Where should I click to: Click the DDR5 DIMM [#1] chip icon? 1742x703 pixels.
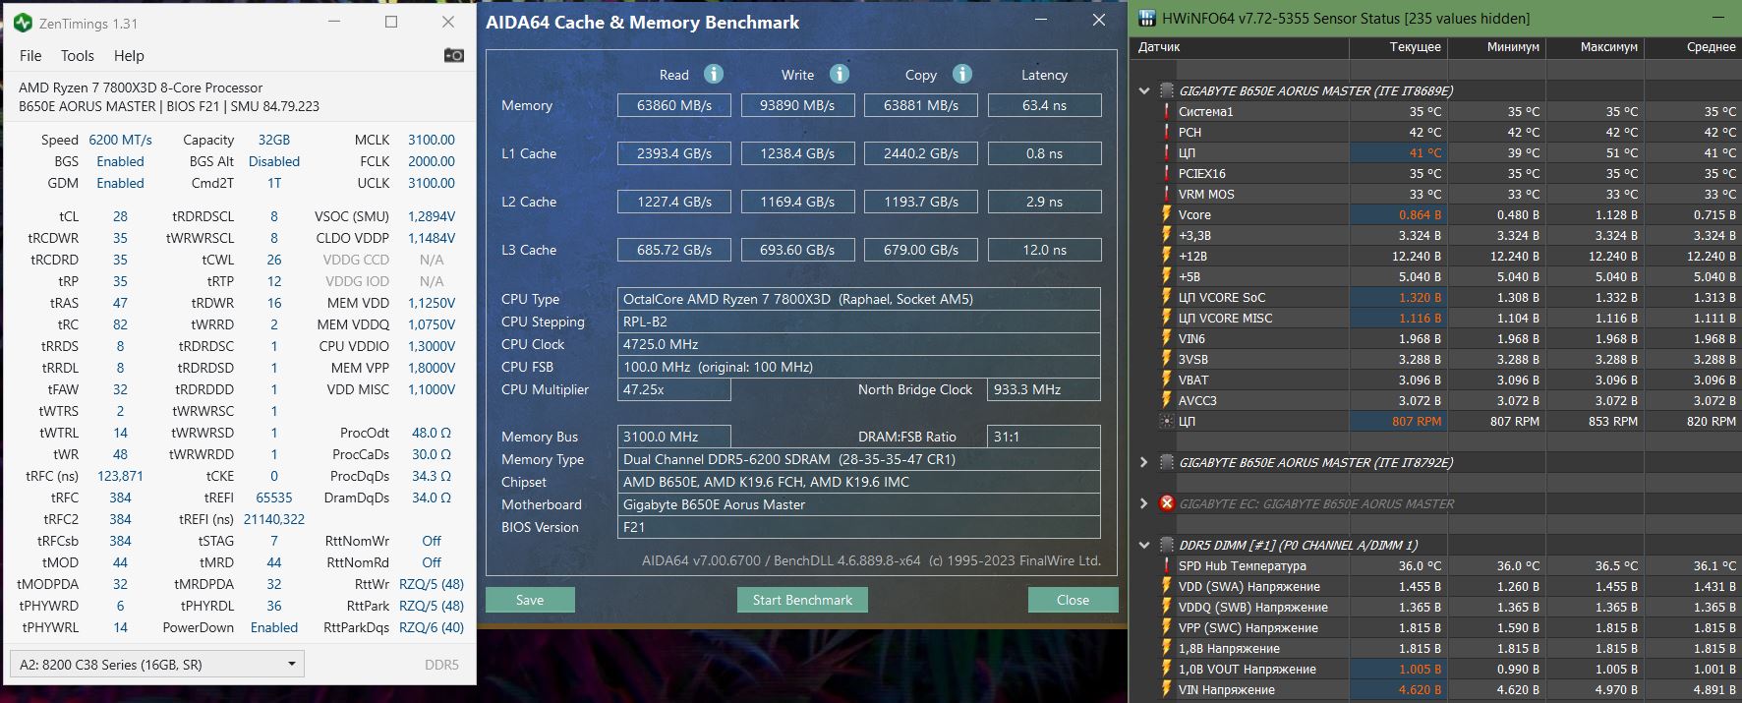point(1167,545)
